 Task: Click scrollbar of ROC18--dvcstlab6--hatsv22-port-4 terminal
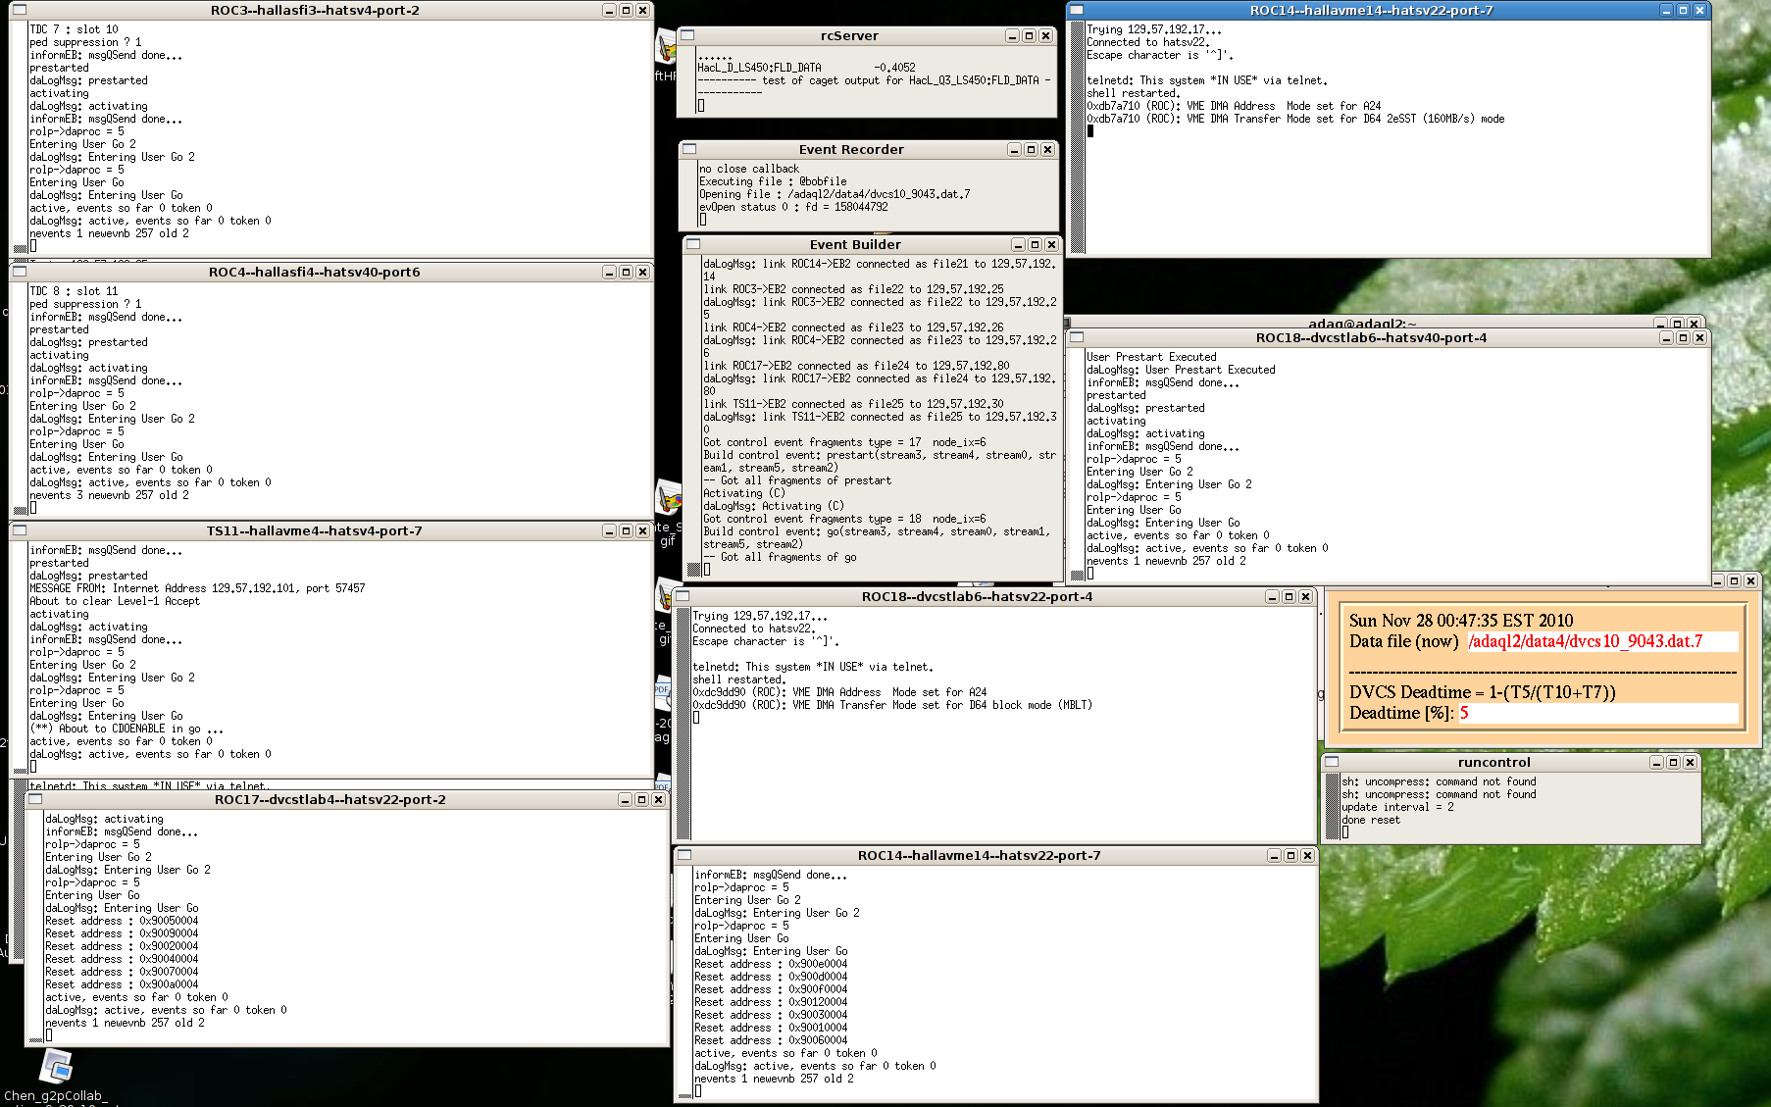point(683,724)
